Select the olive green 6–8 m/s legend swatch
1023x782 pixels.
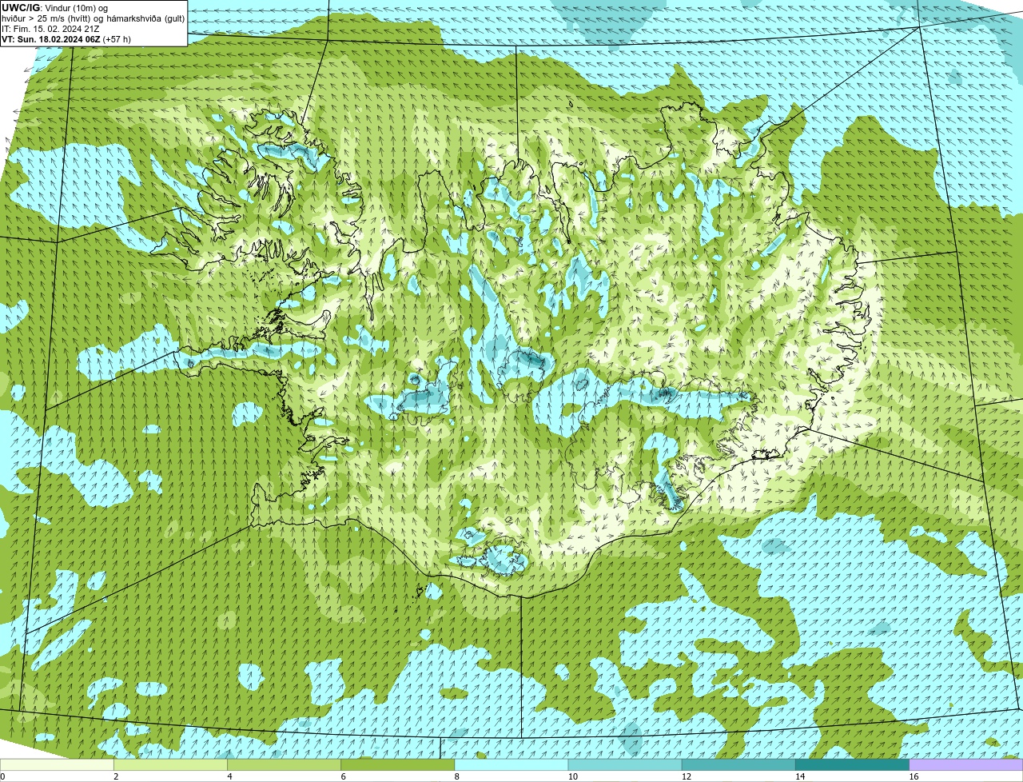[x=400, y=765]
